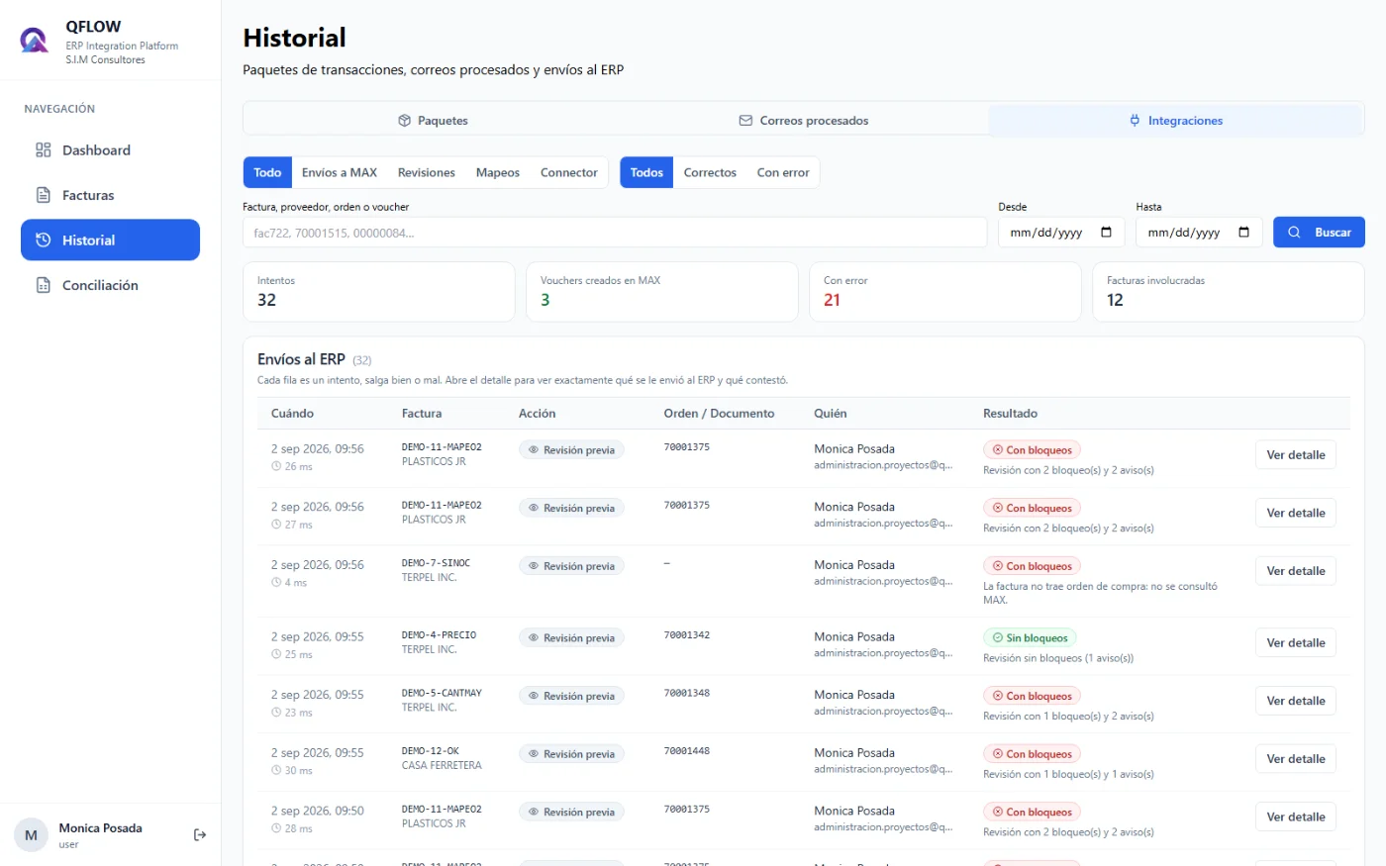Click the Resultado column header

coord(1010,414)
